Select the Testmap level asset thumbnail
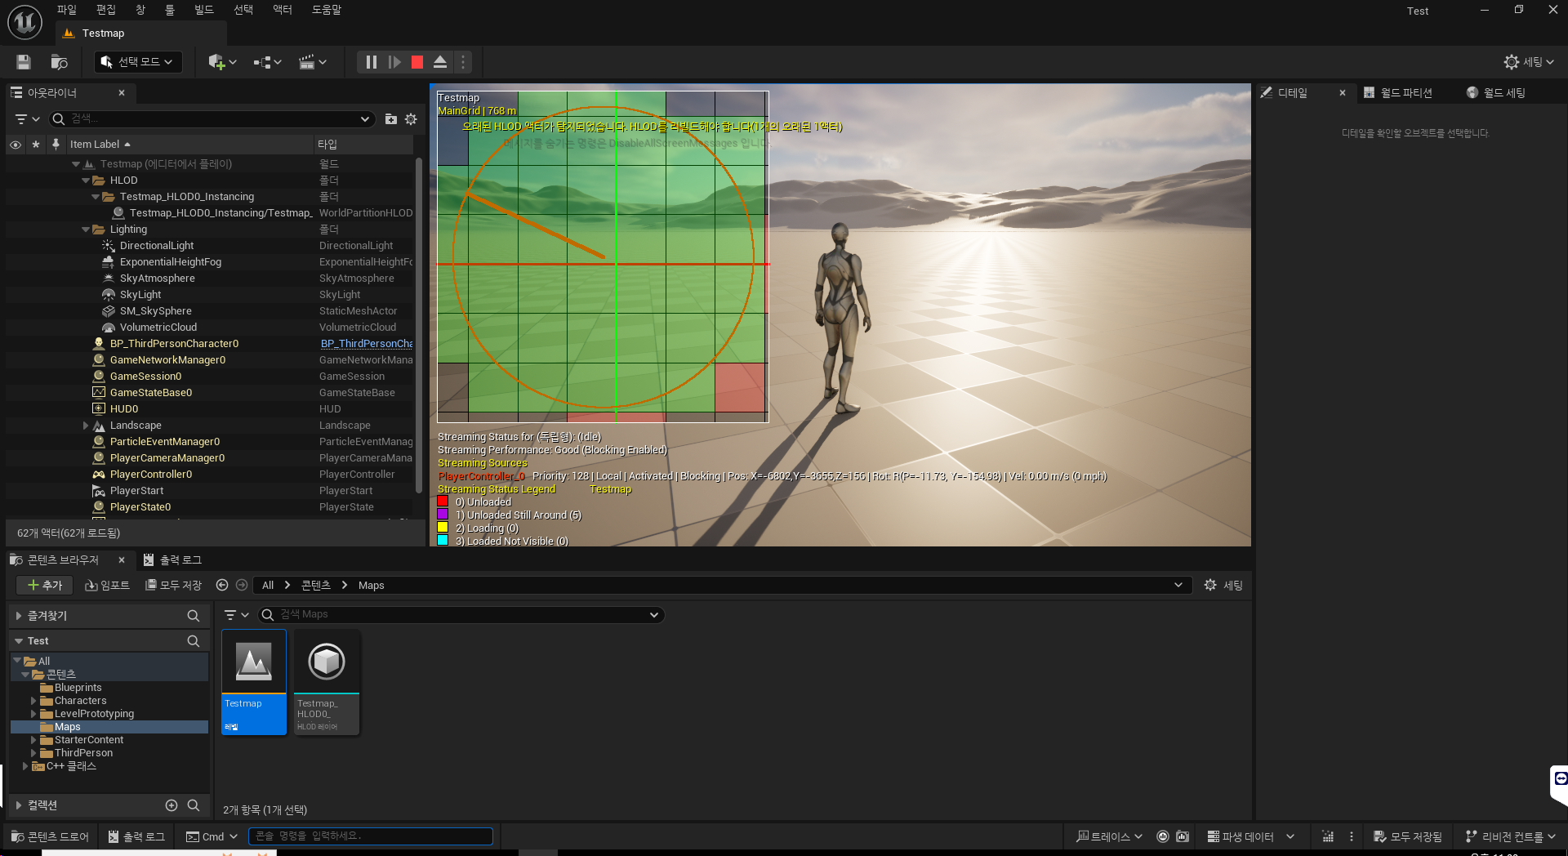Screen dimensions: 1568x856 coord(254,682)
